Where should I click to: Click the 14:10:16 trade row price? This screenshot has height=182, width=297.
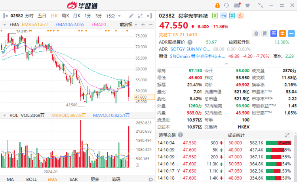click(x=189, y=164)
